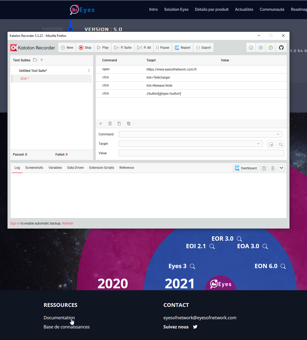Open the Variables tab
307x340 pixels.
(x=55, y=168)
